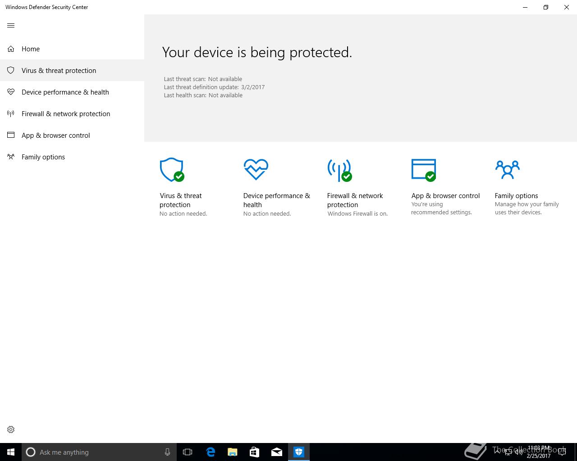Screen dimensions: 577x461
Task: Click 'Your device is being protected.' heading
Action: tap(257, 52)
